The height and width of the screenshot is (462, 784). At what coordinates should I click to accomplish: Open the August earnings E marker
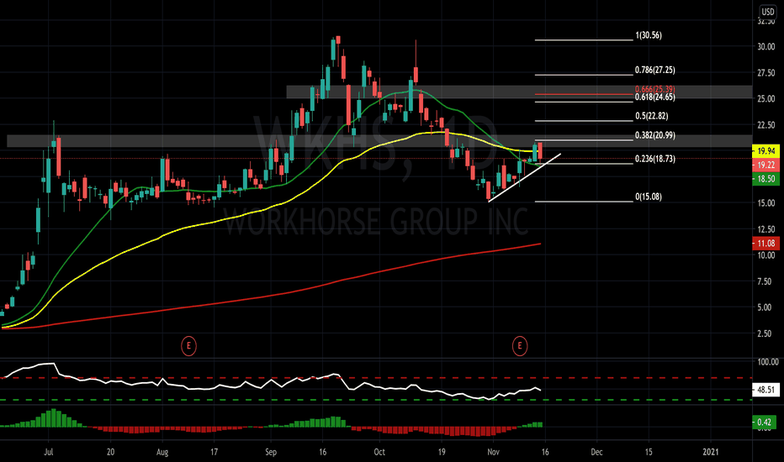tap(188, 345)
